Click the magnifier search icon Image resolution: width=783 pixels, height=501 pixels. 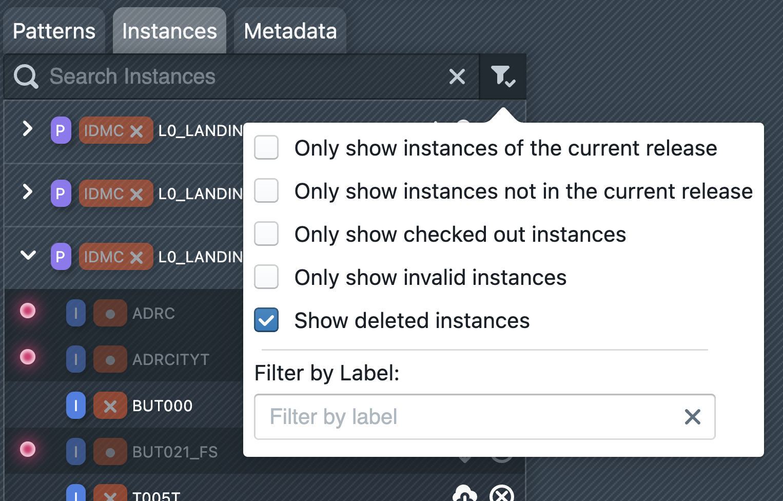(x=26, y=76)
